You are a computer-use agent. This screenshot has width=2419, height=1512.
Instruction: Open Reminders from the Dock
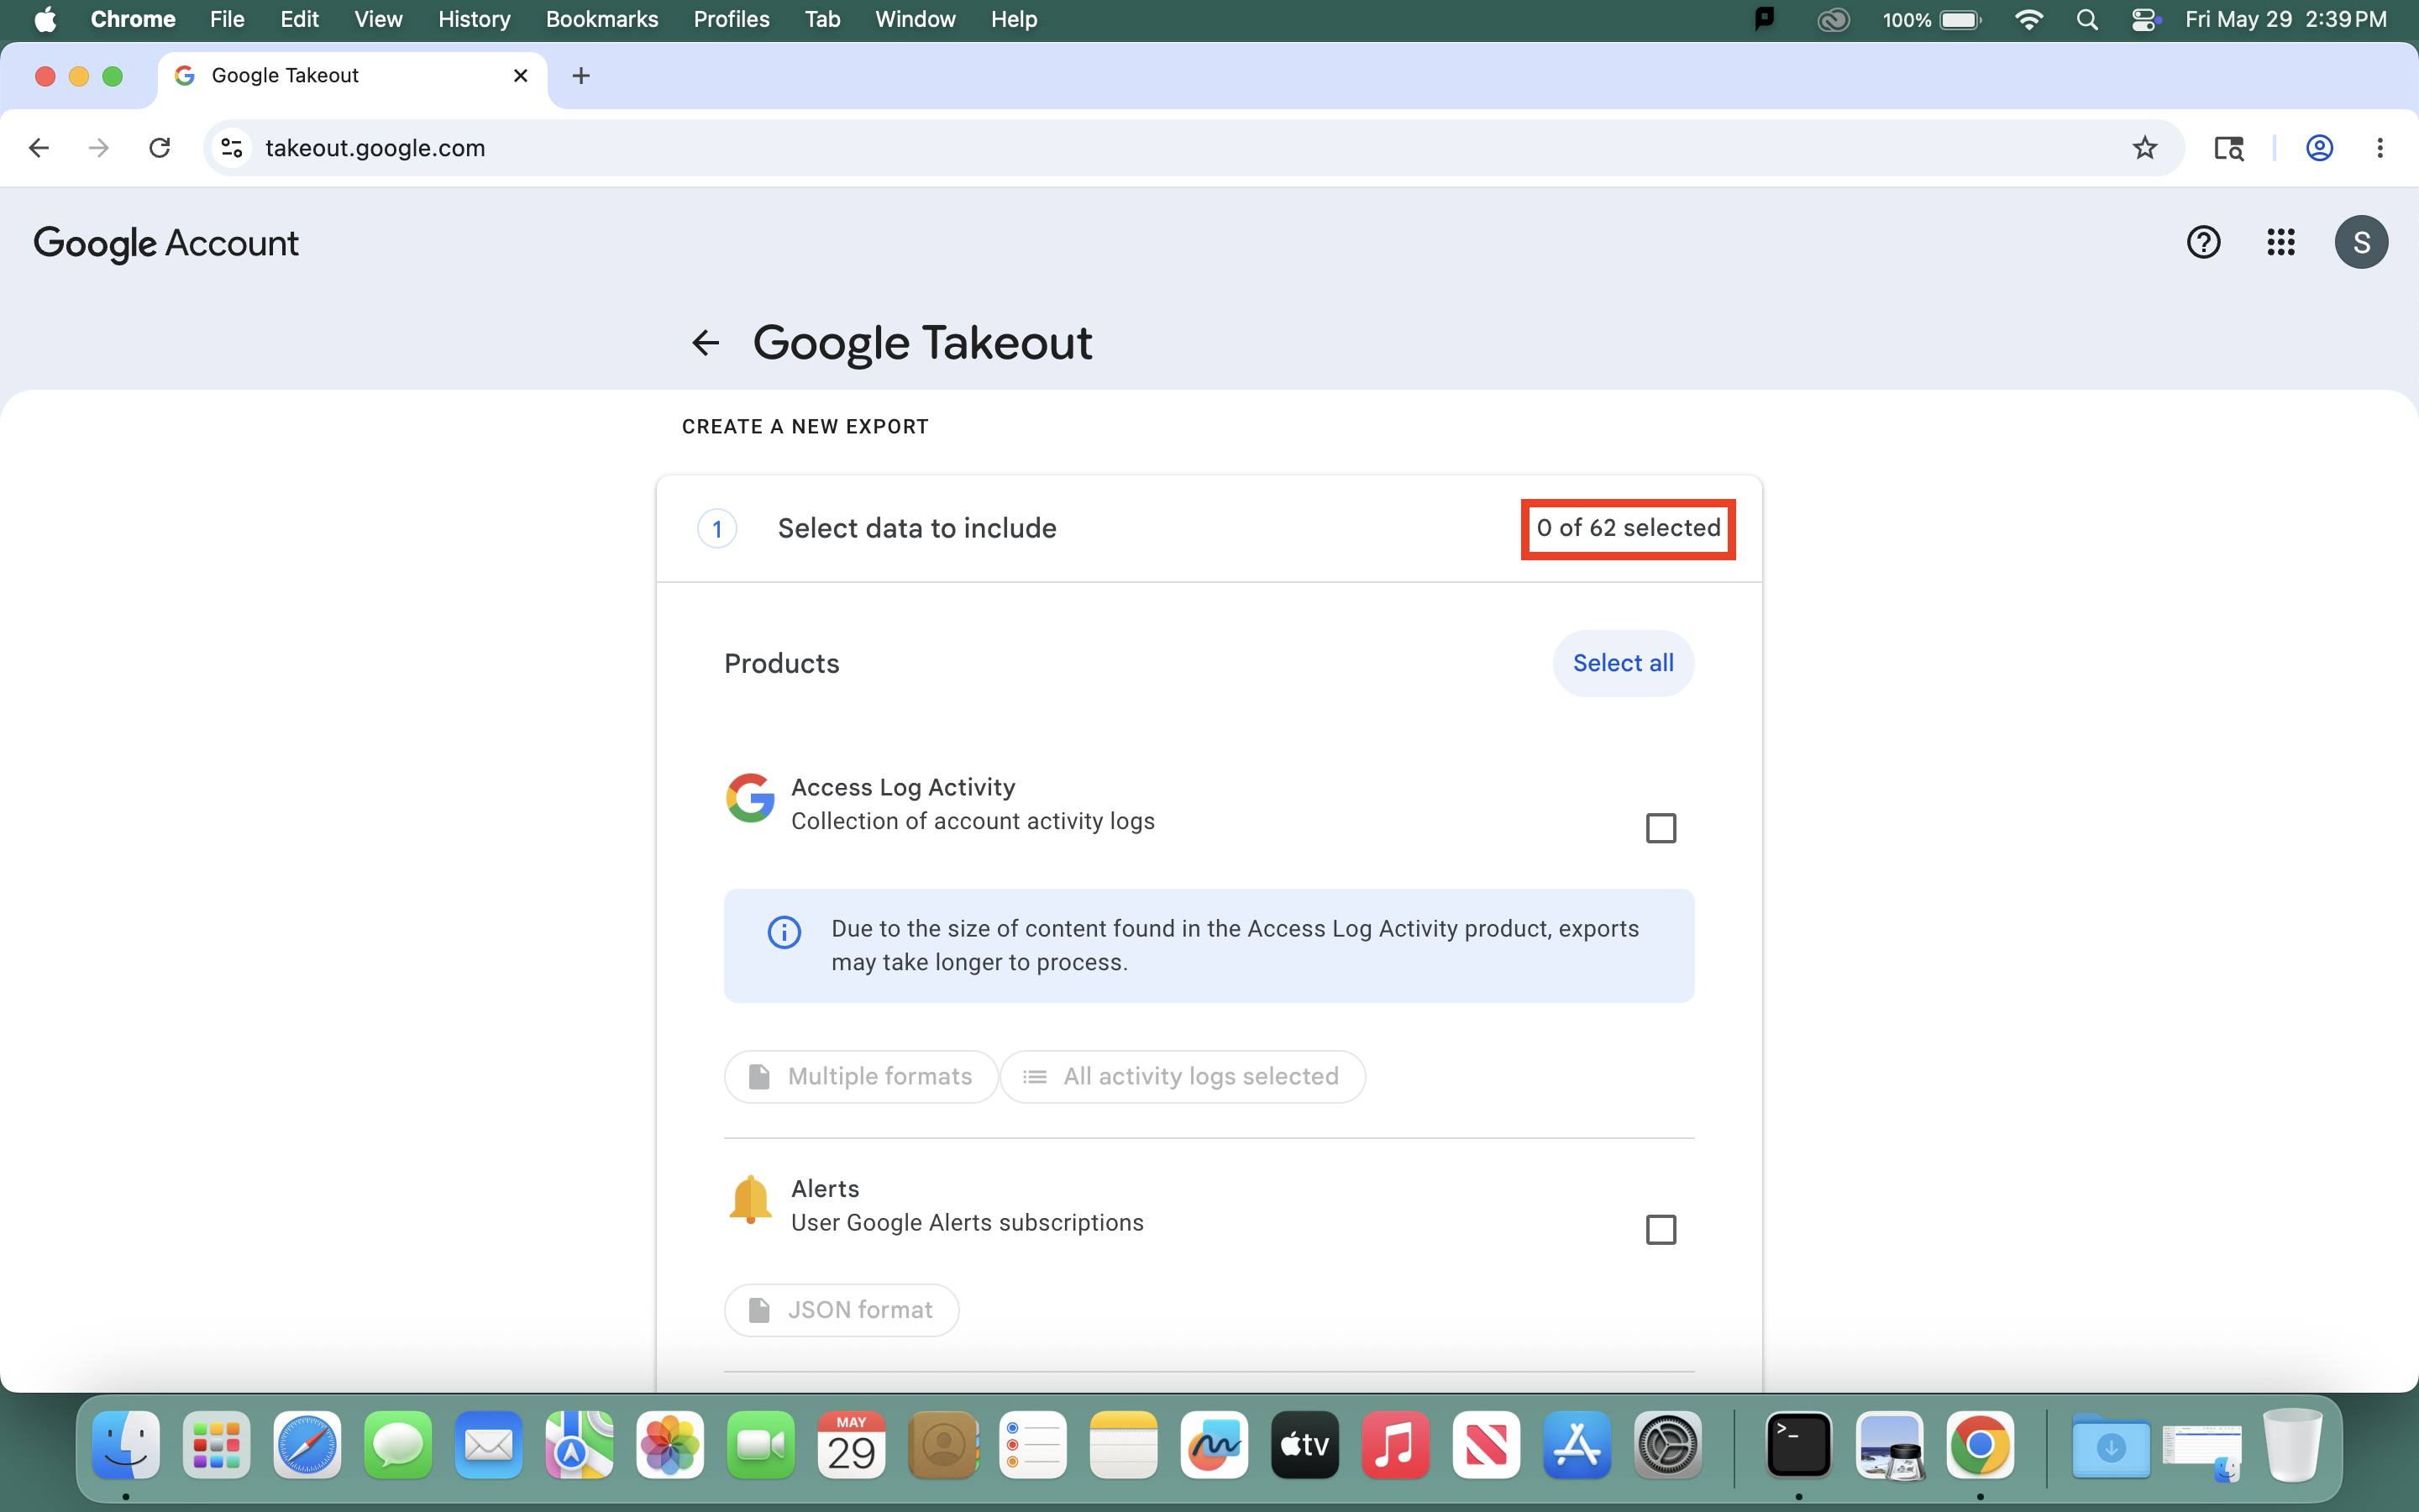point(1032,1445)
